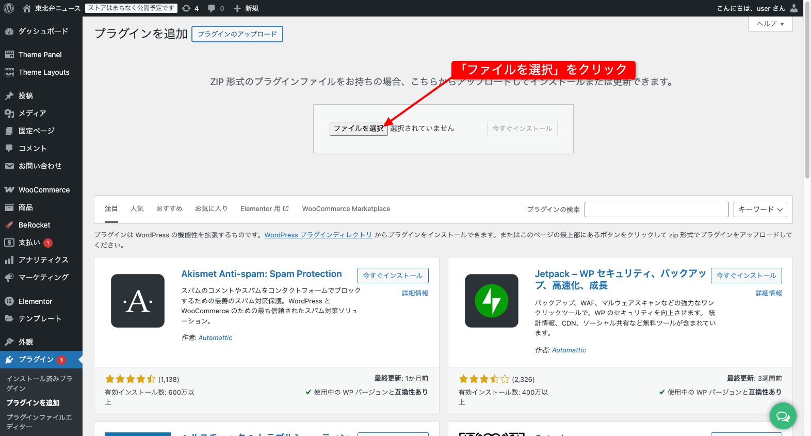Click the お問い合わせ envelope icon
This screenshot has height=436, width=811.
(x=9, y=166)
